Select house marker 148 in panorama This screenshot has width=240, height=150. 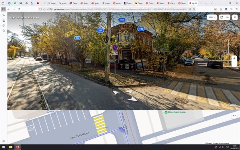(141, 29)
